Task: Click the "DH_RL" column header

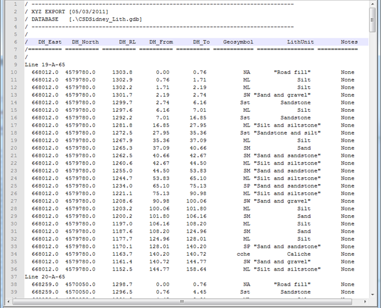Action: pos(127,42)
